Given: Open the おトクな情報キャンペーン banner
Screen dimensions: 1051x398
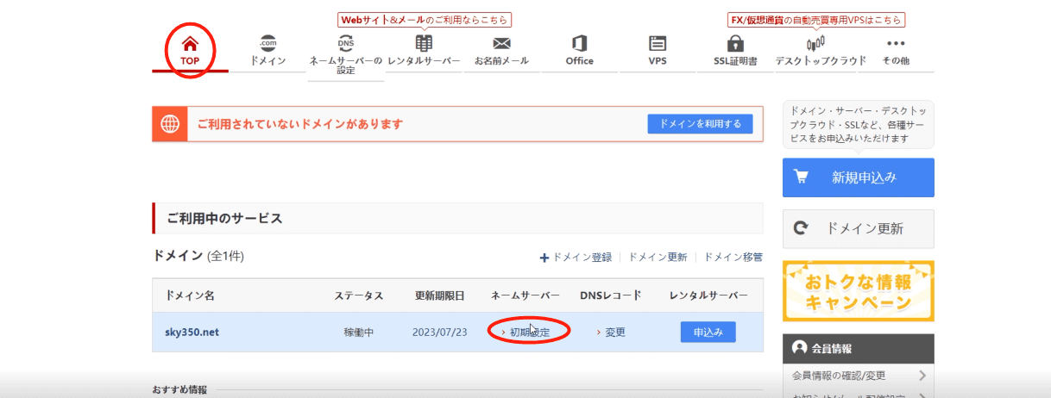Looking at the screenshot, I should (858, 291).
